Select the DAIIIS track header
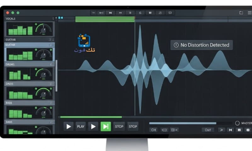Screen dimensions: 252x151 click(29, 84)
